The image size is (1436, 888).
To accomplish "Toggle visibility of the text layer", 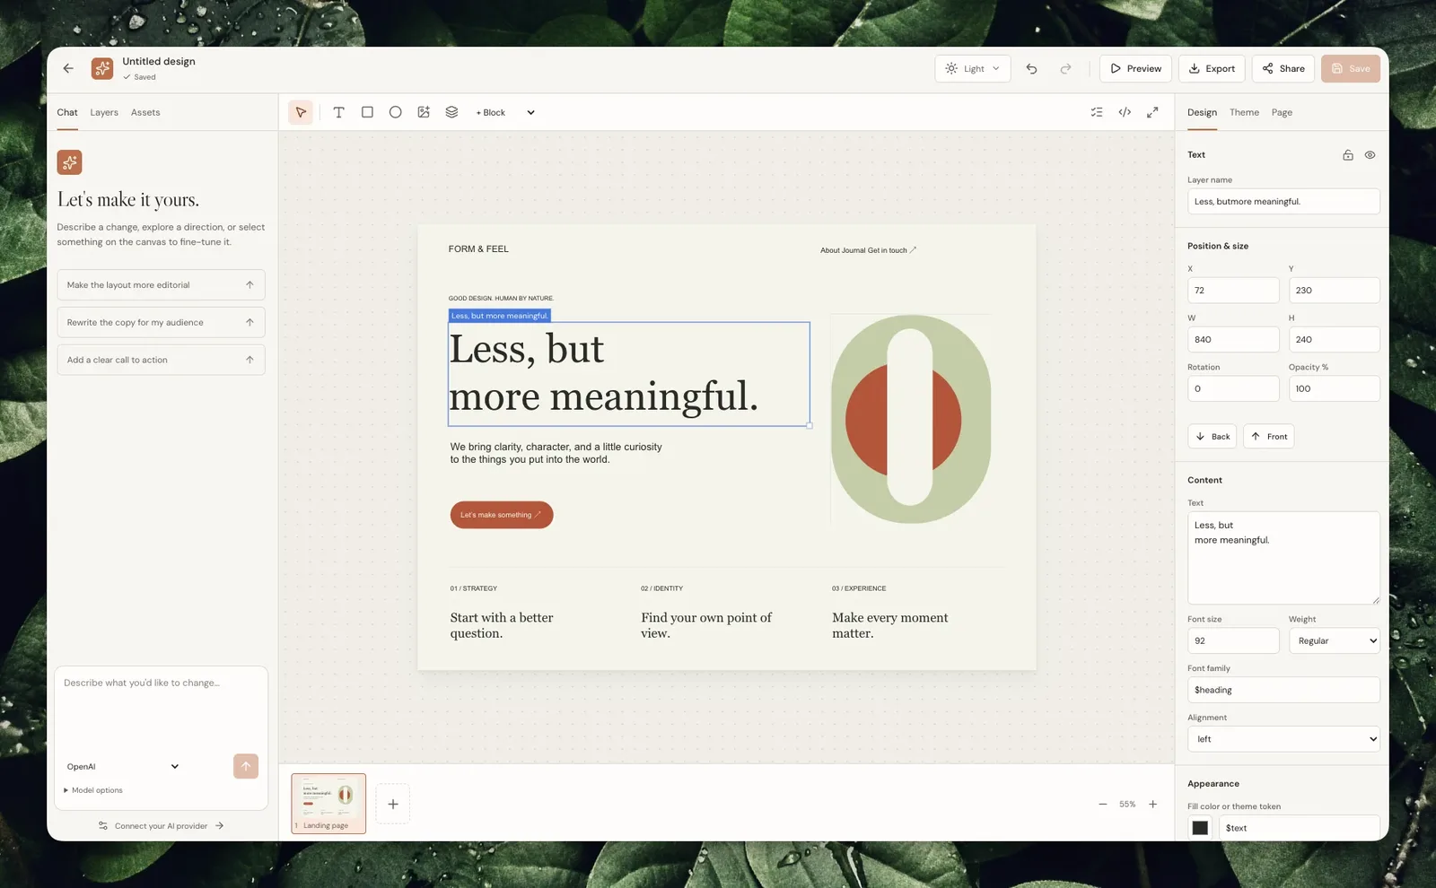I will 1370,154.
